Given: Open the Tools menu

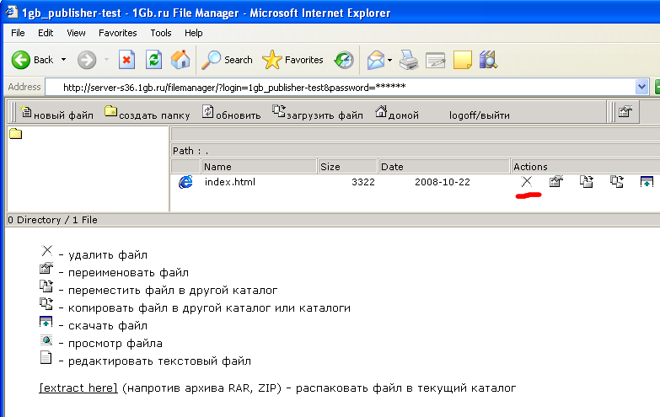Looking at the screenshot, I should coord(161,33).
